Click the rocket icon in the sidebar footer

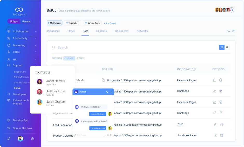(x=9, y=139)
